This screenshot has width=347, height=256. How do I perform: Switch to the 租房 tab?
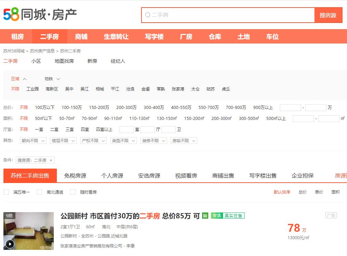(x=17, y=37)
